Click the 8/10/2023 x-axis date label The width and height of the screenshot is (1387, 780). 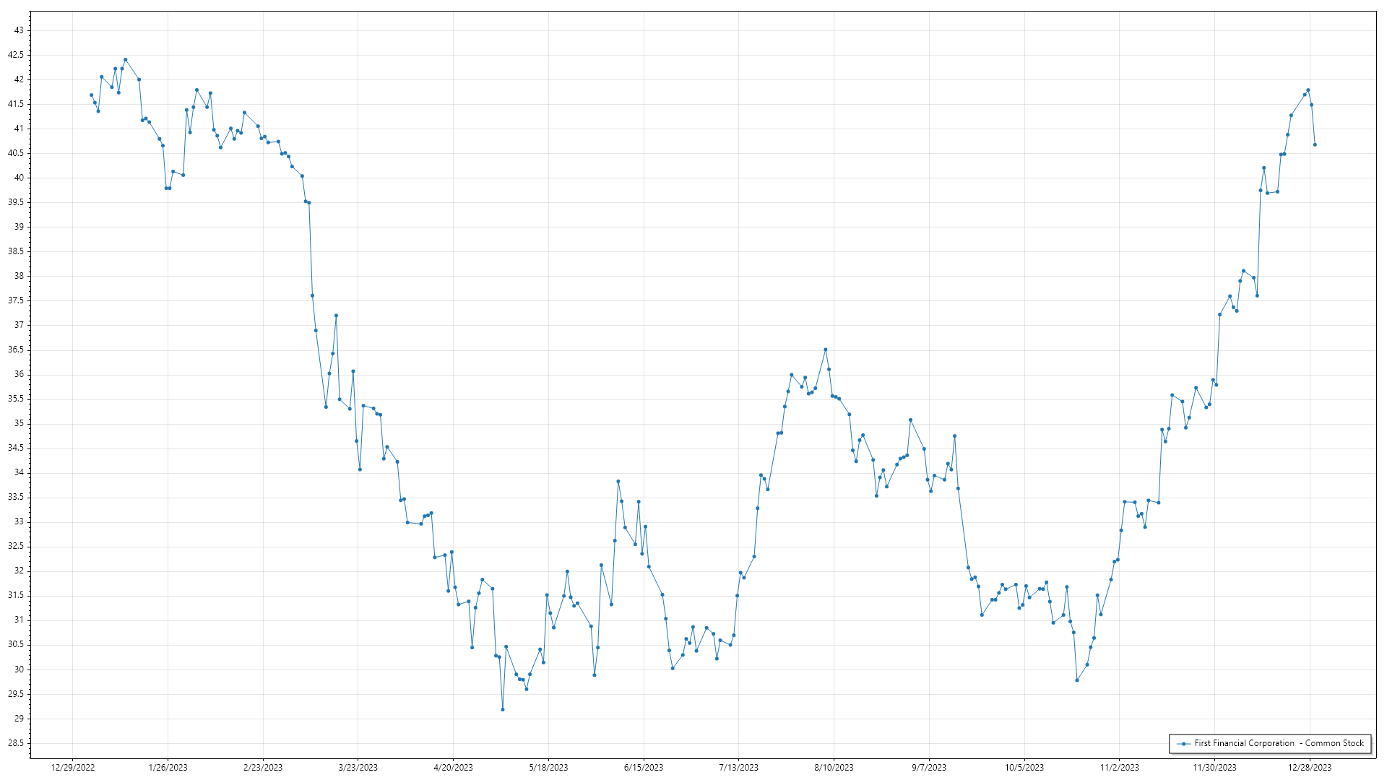coord(834,768)
